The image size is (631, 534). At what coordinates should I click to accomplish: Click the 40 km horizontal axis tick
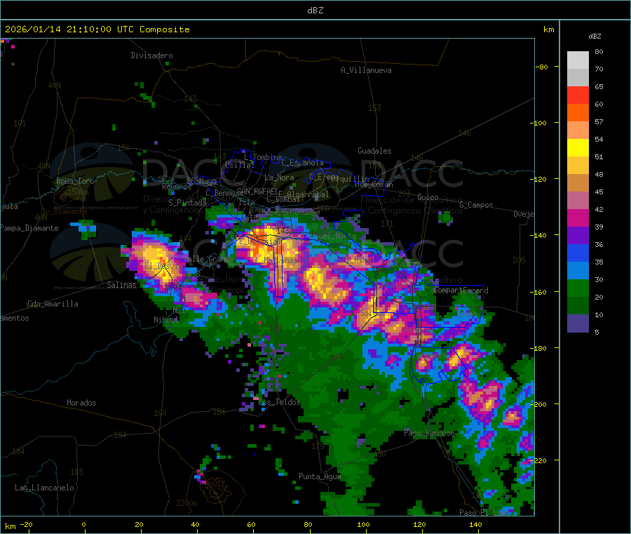pyautogui.click(x=196, y=525)
